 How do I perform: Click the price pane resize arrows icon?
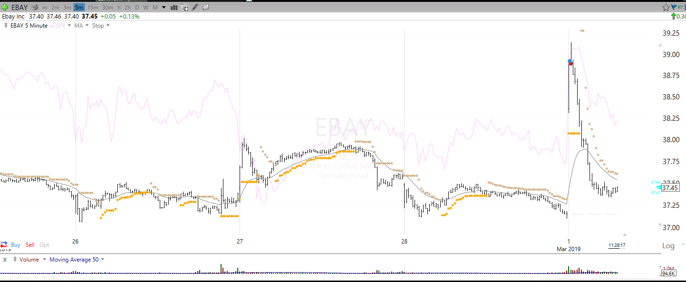[x=6, y=25]
